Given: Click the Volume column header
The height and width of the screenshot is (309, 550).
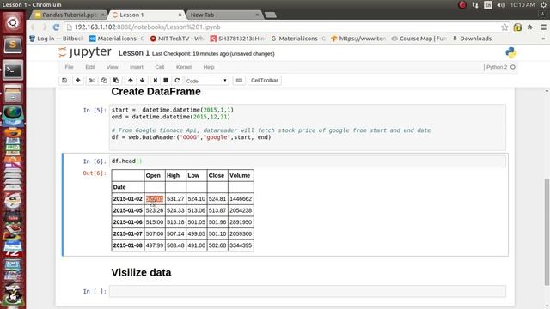Looking at the screenshot, I should (x=240, y=175).
